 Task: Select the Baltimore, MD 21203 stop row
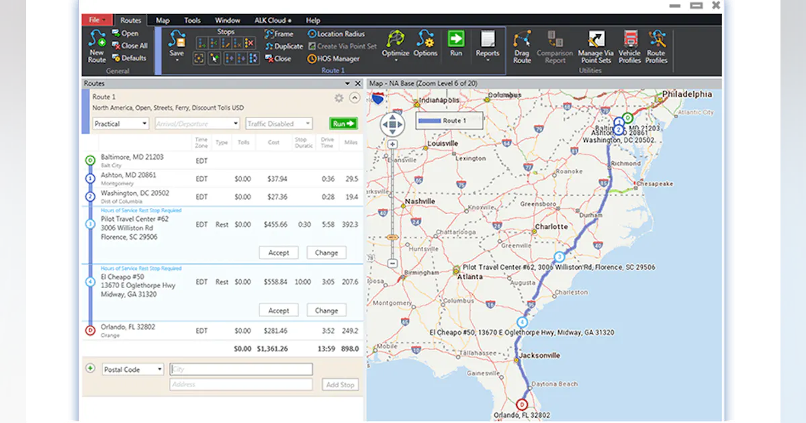click(x=222, y=160)
